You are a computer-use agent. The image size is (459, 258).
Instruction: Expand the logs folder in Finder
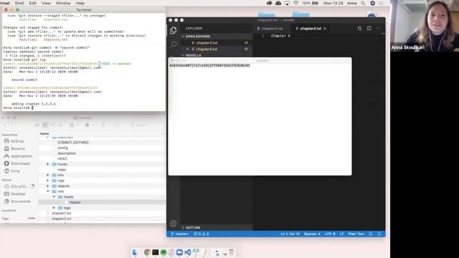[48, 181]
